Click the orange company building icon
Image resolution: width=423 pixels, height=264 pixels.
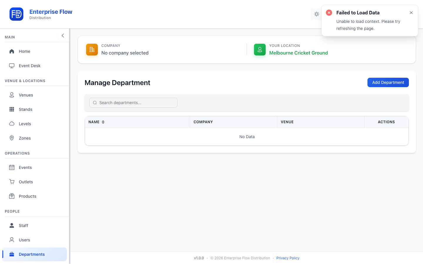92,50
